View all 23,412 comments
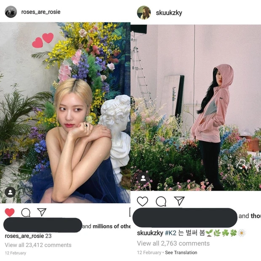The height and width of the screenshot is (261, 261). (38, 245)
